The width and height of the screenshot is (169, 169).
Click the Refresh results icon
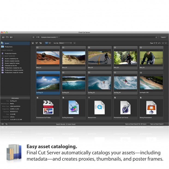34,37
